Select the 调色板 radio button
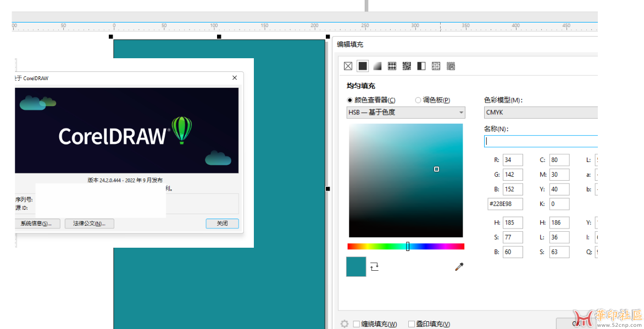 coord(418,100)
